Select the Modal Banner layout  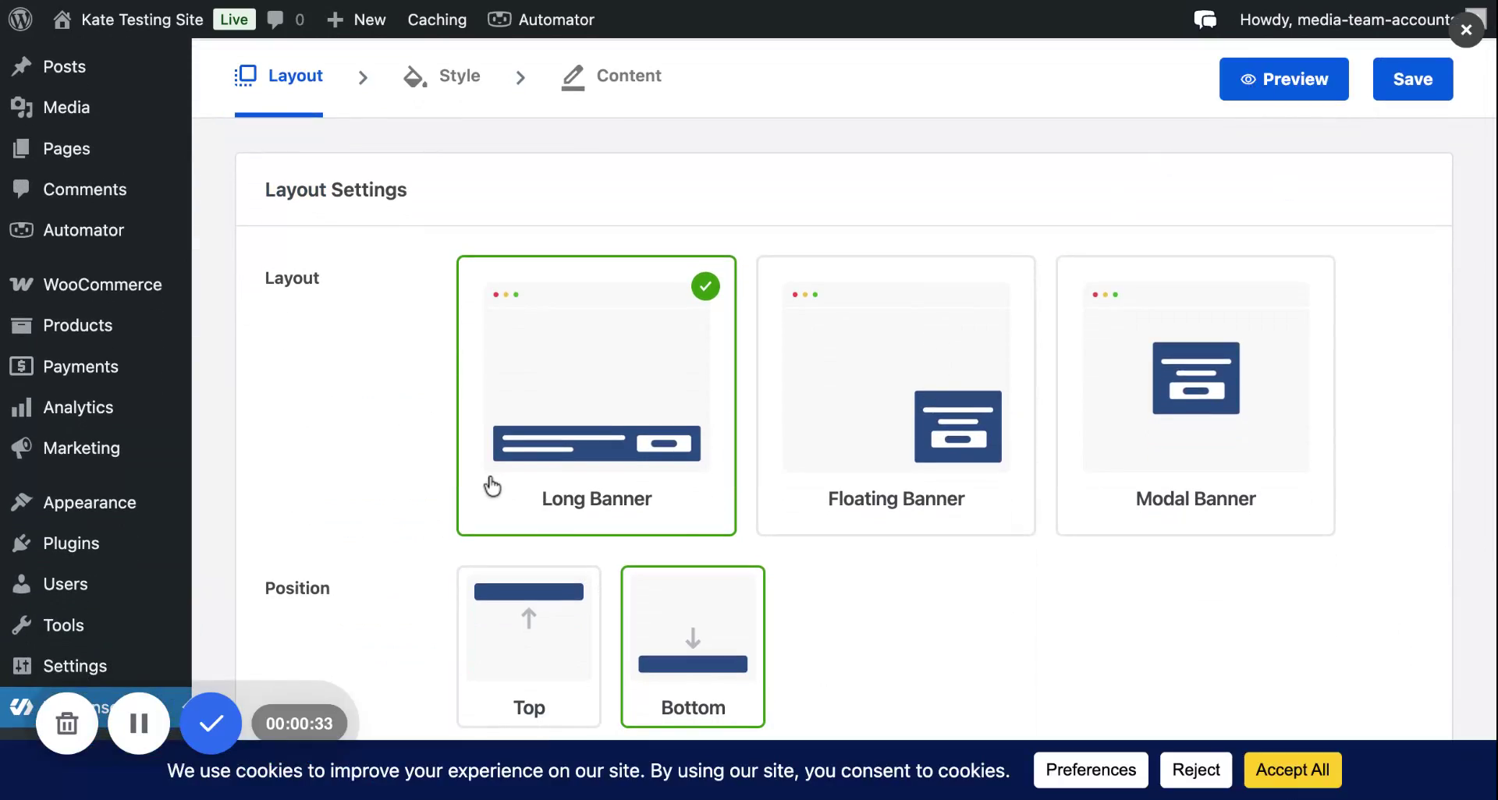pyautogui.click(x=1195, y=395)
